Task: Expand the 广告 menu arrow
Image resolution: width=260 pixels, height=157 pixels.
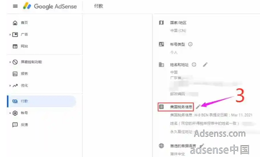Action: (x=10, y=35)
